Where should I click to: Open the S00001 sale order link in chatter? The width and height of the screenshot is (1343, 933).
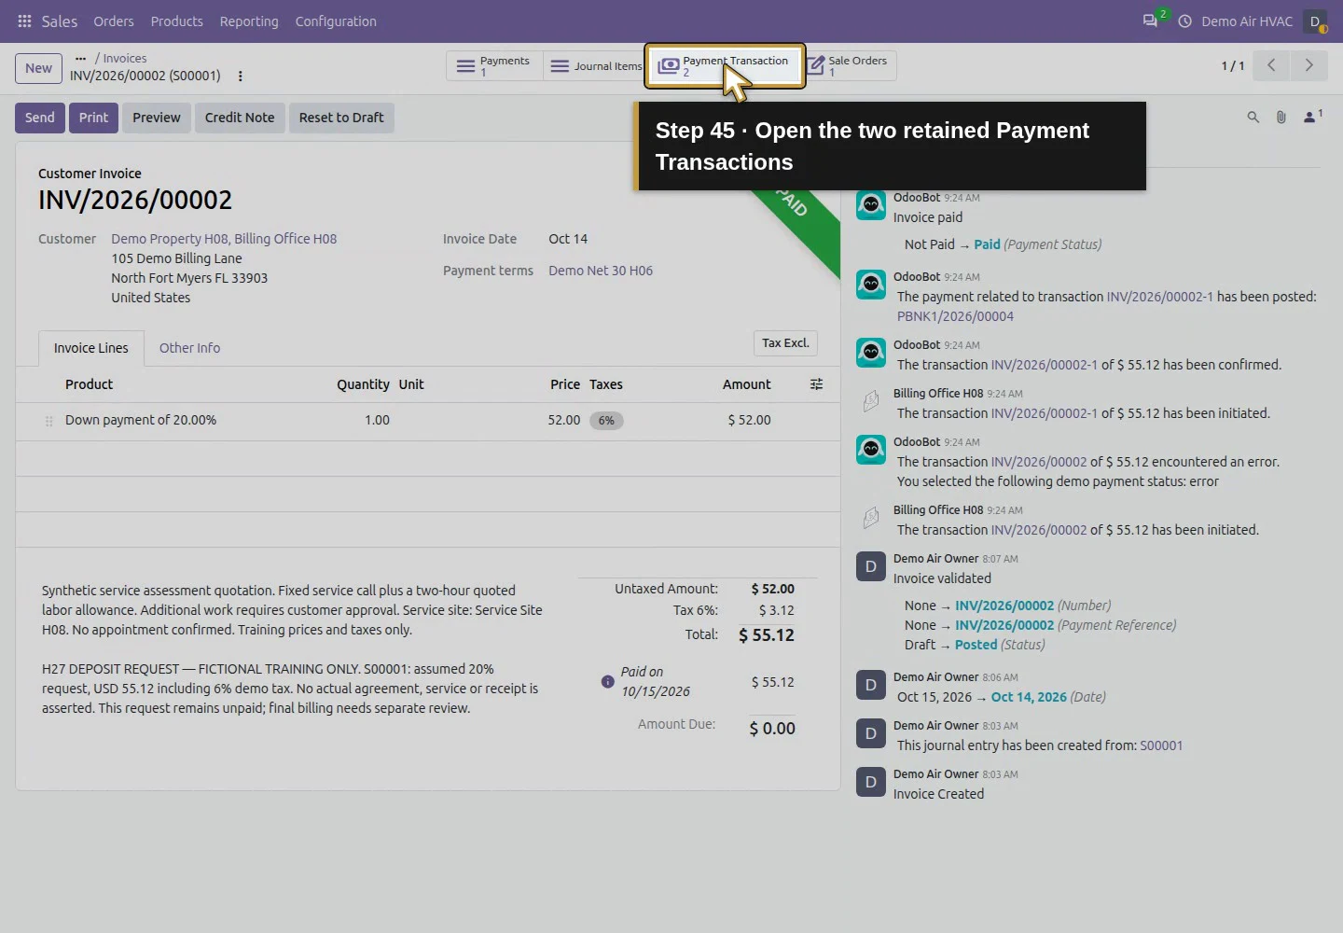point(1161,745)
